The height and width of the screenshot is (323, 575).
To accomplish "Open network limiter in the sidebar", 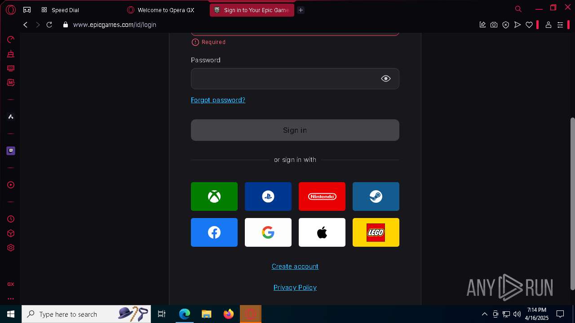I will (11, 68).
